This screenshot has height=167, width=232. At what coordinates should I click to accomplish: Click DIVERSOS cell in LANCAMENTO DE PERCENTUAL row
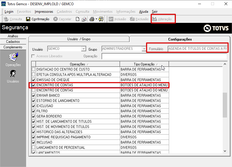144,148
